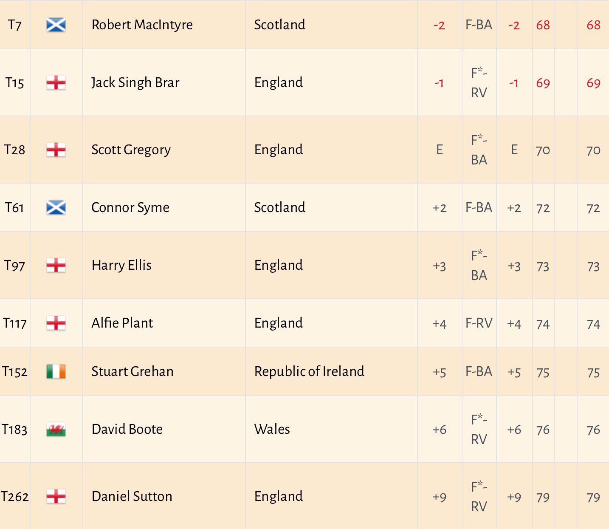The image size is (609, 529).
Task: Click England flag beside Daniel Sutton
Action: (x=56, y=496)
